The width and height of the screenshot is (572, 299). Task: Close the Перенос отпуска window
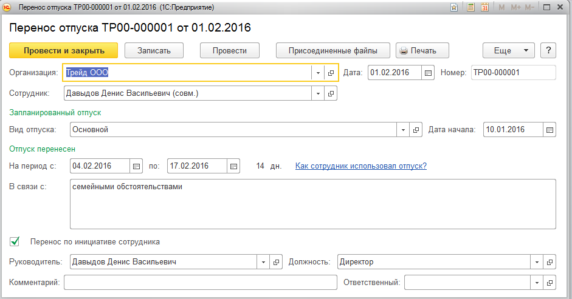(560, 7)
